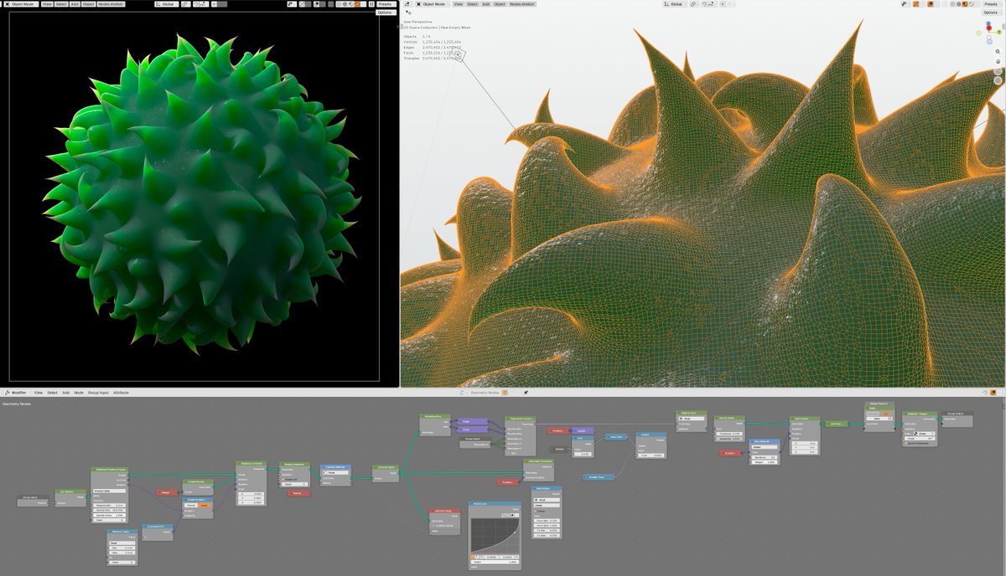The height and width of the screenshot is (576, 1006).
Task: Click pivot point icon in left viewport header
Action: (186, 4)
